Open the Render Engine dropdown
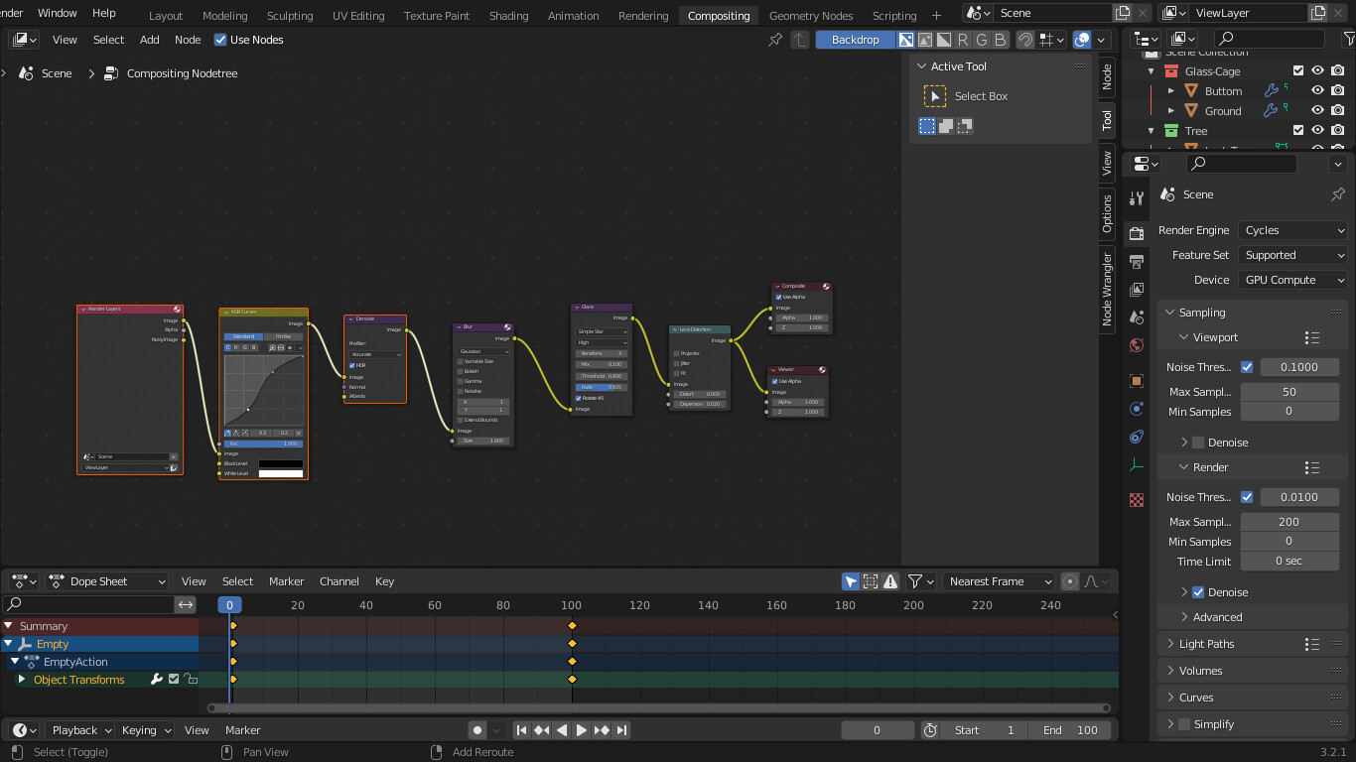 (x=1292, y=230)
